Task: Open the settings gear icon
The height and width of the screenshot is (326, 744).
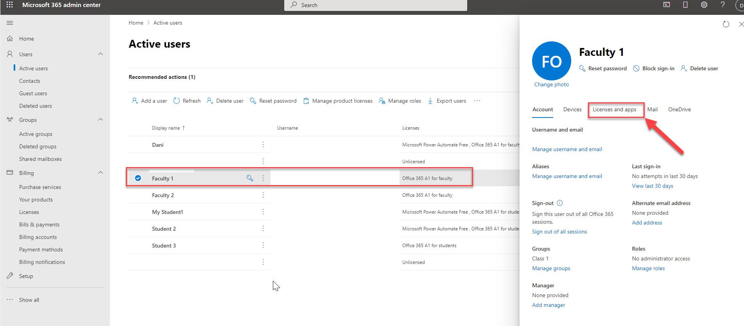Action: [704, 5]
